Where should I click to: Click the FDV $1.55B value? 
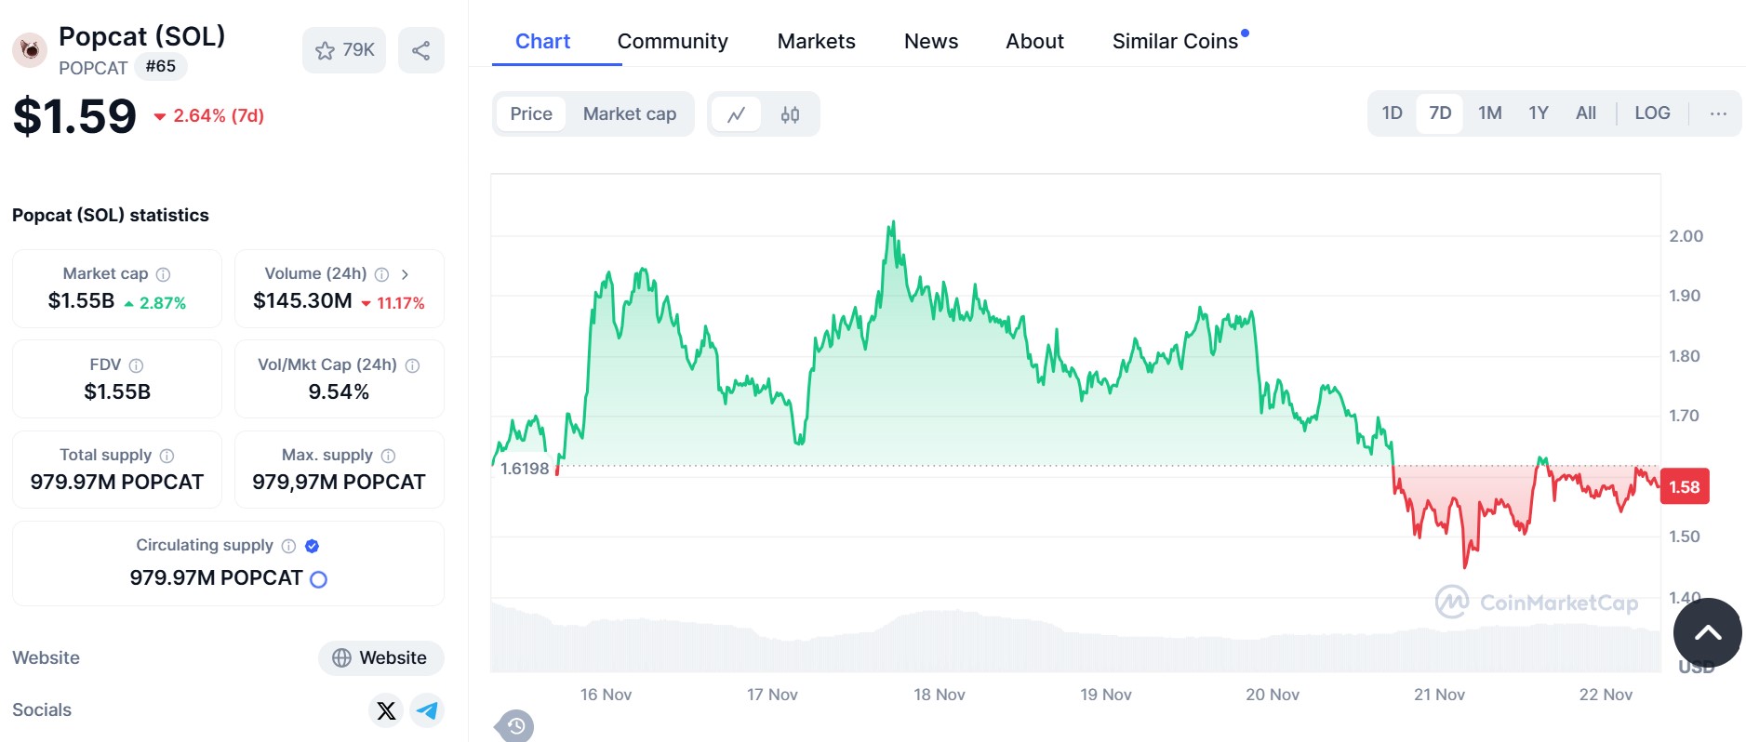pos(117,392)
